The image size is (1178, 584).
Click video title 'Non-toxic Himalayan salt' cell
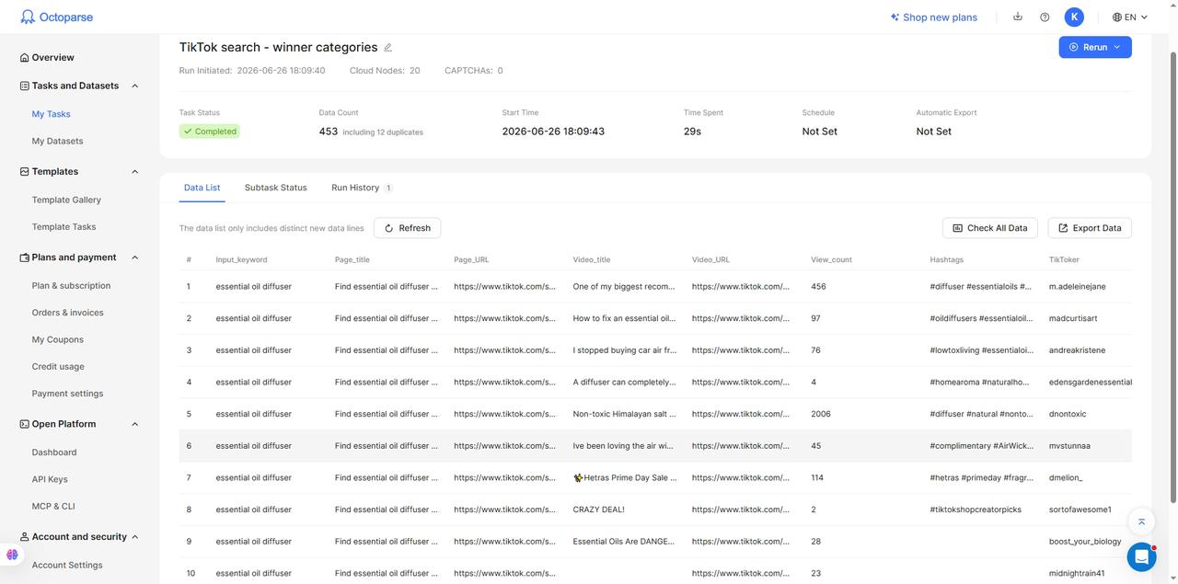tap(625, 414)
